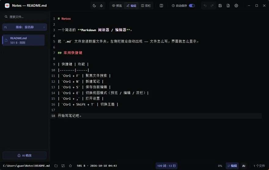Switch to 预览 preview mode

117,6
